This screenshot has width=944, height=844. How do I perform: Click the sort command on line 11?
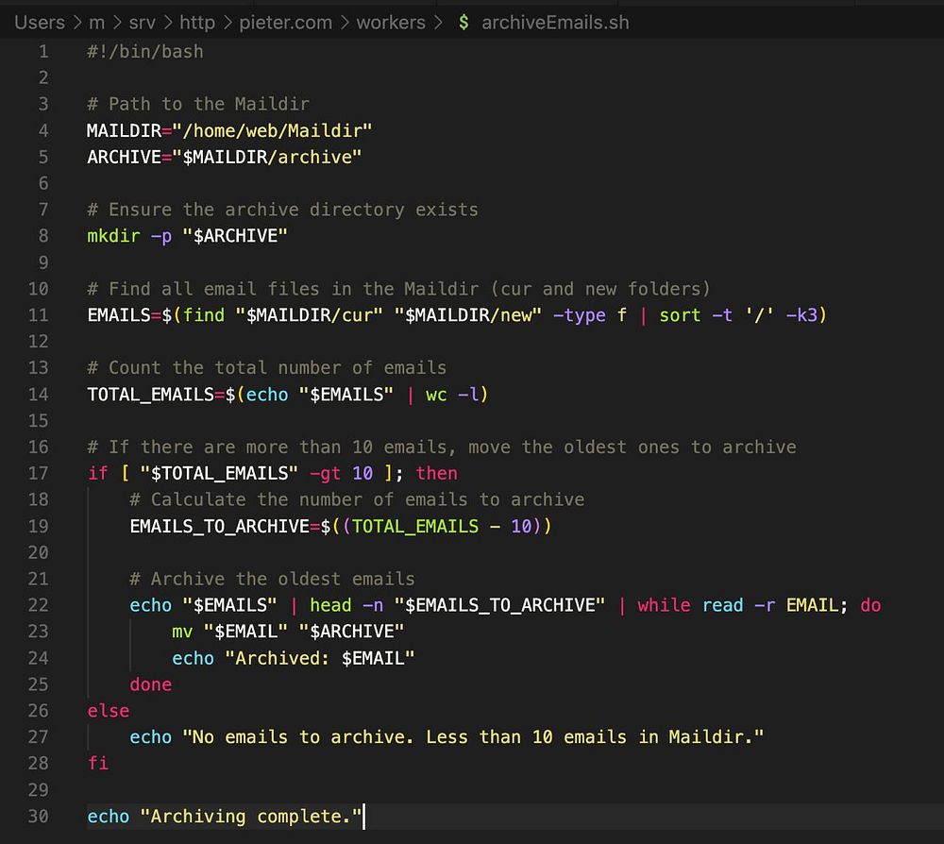coord(680,315)
